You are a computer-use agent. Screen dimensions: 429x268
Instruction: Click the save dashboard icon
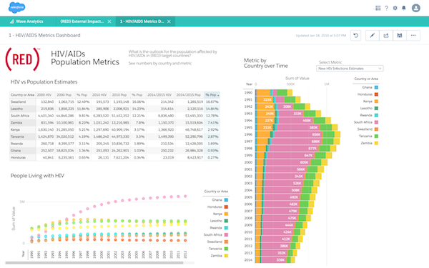pos(400,35)
